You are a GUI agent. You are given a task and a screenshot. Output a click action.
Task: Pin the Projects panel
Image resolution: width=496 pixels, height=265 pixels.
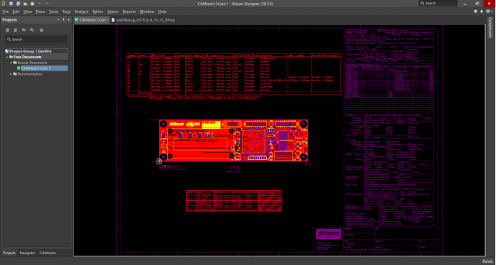tap(64, 19)
